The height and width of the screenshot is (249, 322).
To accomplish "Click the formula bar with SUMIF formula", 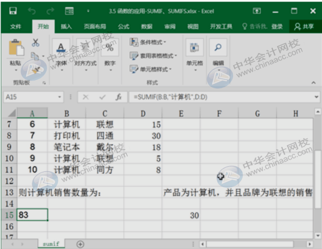I will pyautogui.click(x=221, y=97).
